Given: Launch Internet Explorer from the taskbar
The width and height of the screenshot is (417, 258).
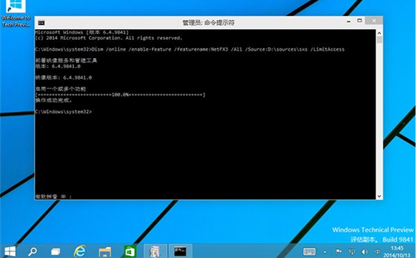Looking at the screenshot, I should (80, 251).
